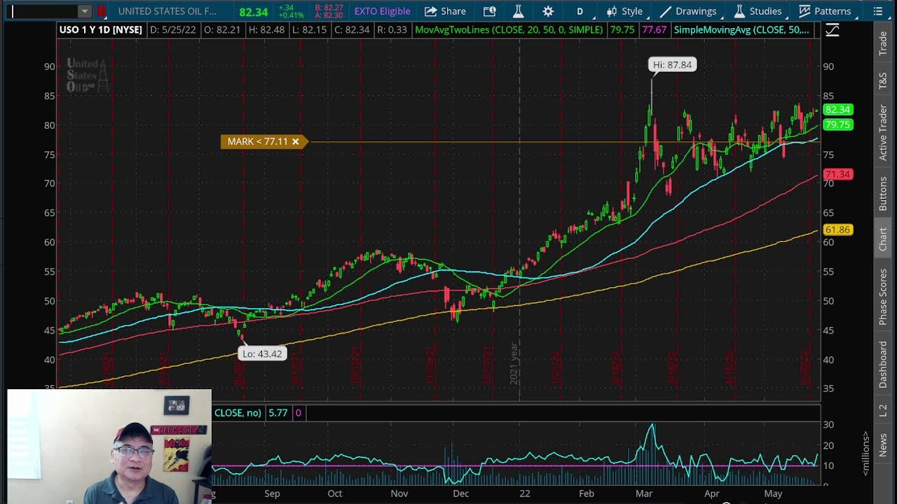Open the flask icon beside Share
Viewport: 897px width, 504px height.
519,11
